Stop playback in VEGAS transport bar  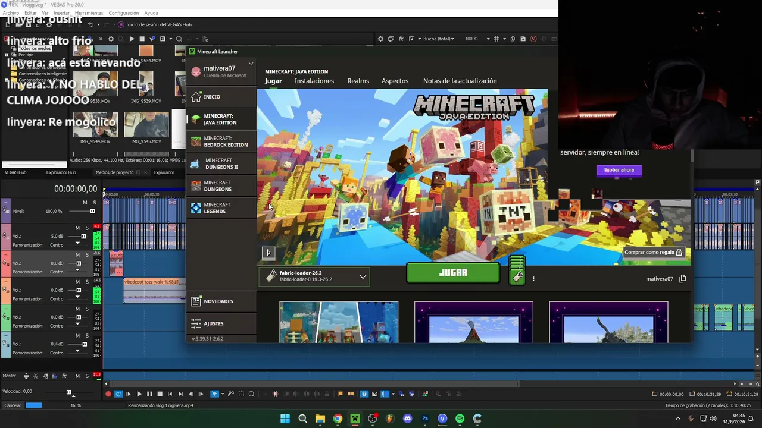point(160,394)
